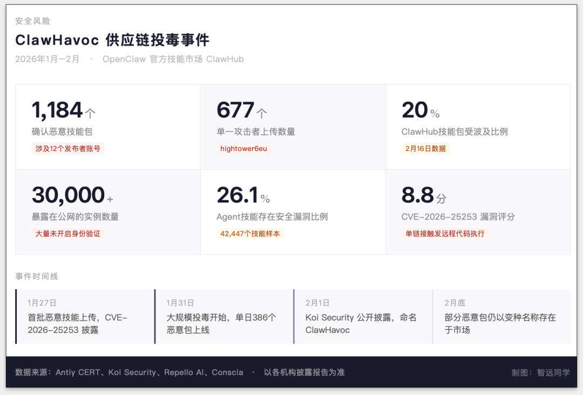Click the 涉及12个发布者账号 tag
583x395 pixels.
coord(68,148)
